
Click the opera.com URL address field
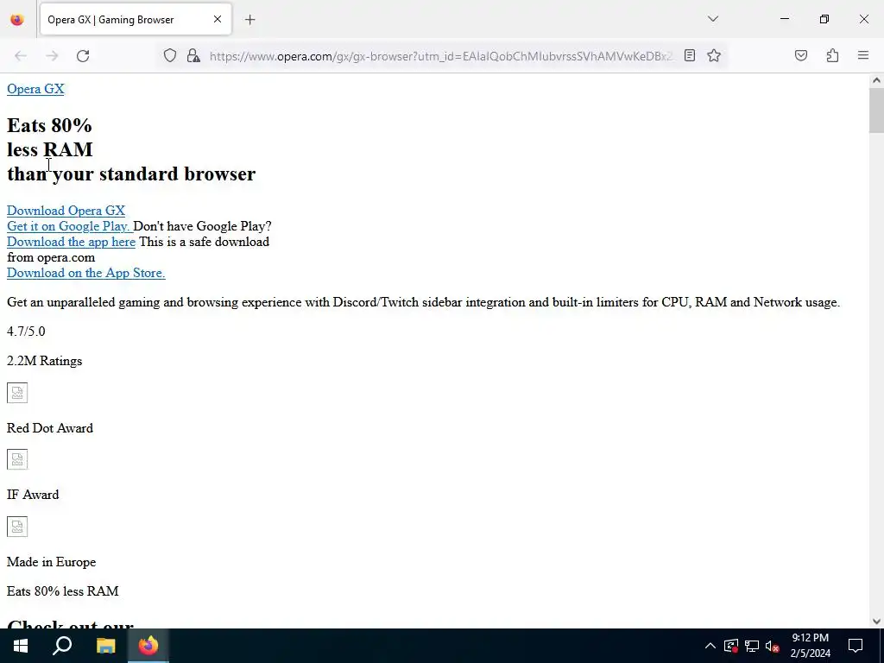point(441,56)
